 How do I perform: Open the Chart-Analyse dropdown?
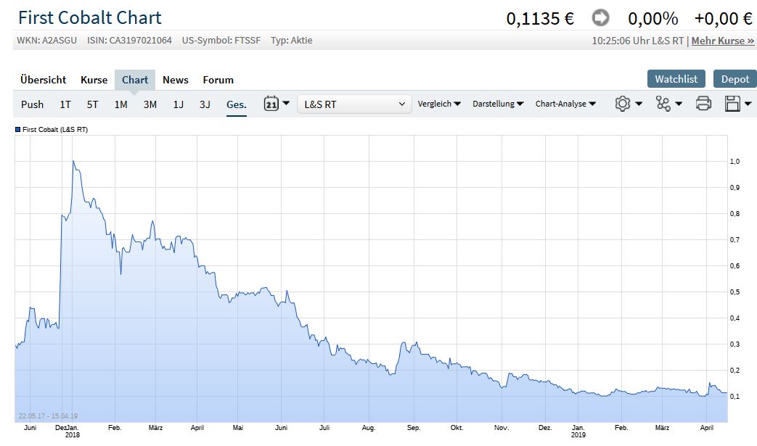point(565,104)
